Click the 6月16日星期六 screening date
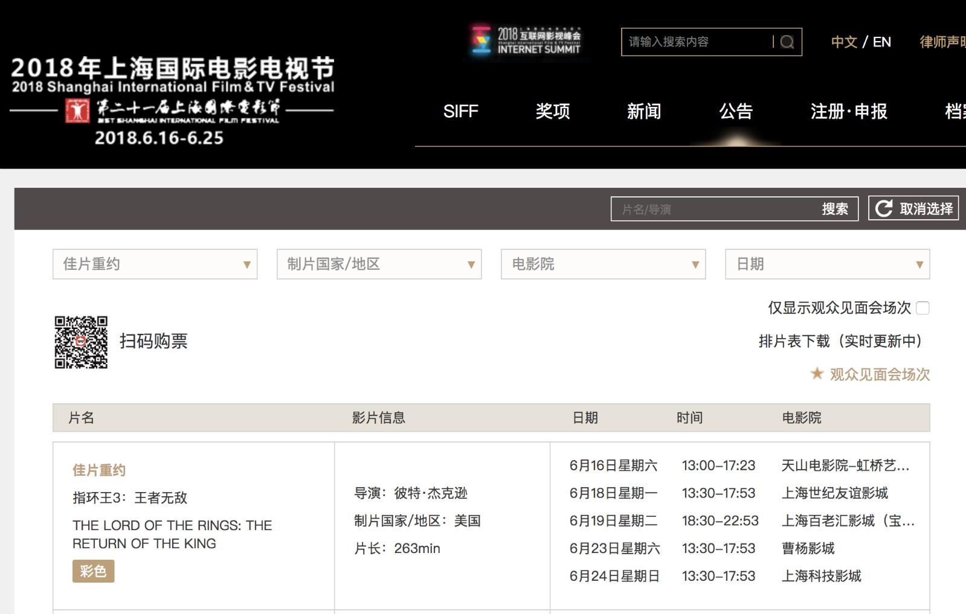 coord(613,465)
